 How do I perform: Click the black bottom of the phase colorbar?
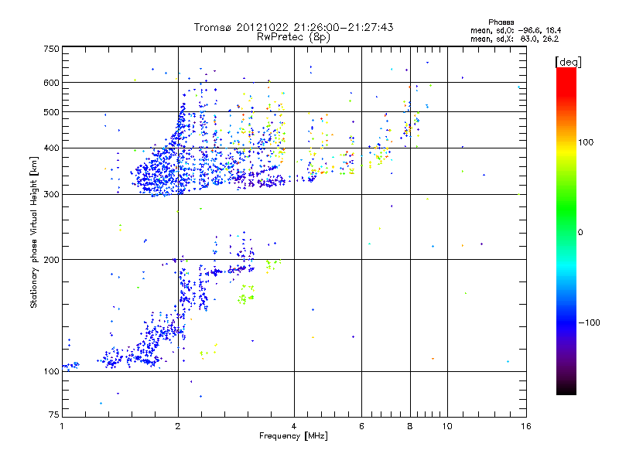(x=566, y=389)
